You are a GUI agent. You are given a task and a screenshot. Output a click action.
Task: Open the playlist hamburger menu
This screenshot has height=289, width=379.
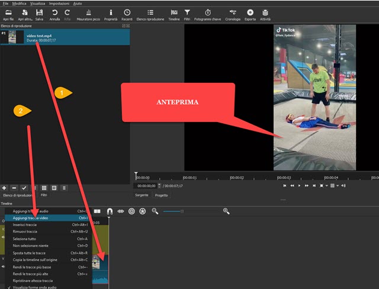click(x=64, y=188)
